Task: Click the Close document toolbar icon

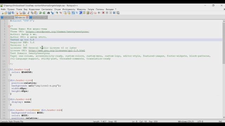Action: [x=17, y=13]
